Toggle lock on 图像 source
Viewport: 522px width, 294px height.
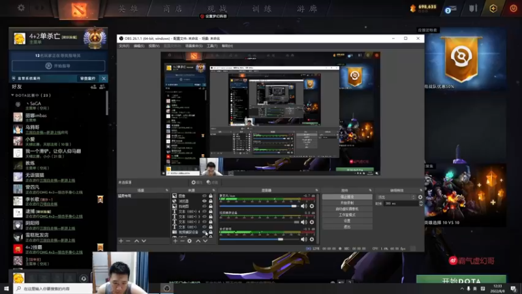pyautogui.click(x=210, y=196)
